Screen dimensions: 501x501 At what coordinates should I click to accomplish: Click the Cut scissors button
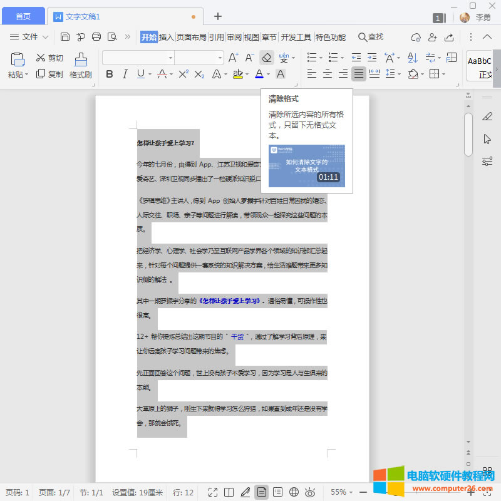click(49, 58)
